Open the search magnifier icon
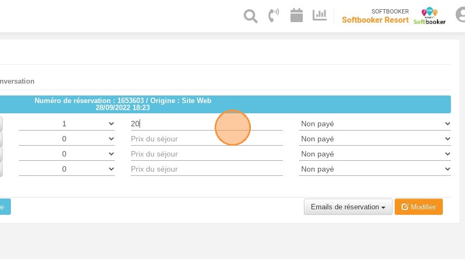The width and height of the screenshot is (465, 259). 250,16
